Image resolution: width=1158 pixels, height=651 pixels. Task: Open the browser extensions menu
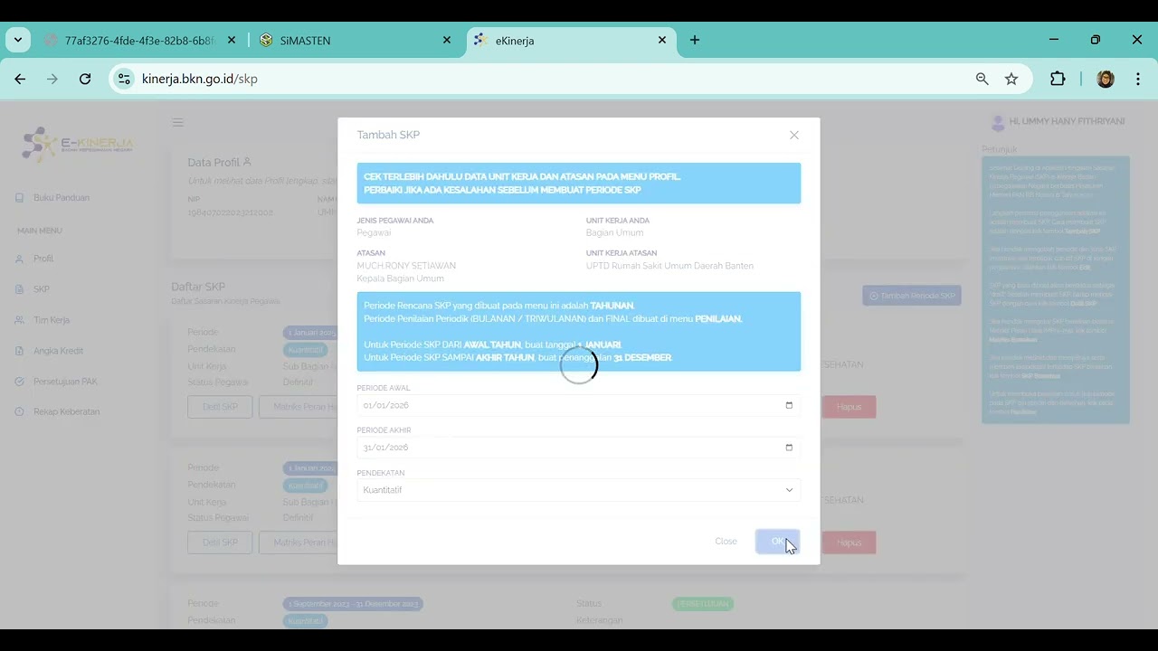click(x=1058, y=80)
